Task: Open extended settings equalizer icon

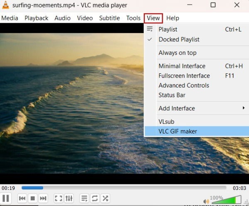Action: [x=69, y=199]
